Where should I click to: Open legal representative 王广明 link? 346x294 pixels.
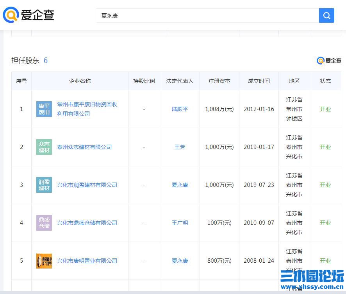pyautogui.click(x=180, y=223)
